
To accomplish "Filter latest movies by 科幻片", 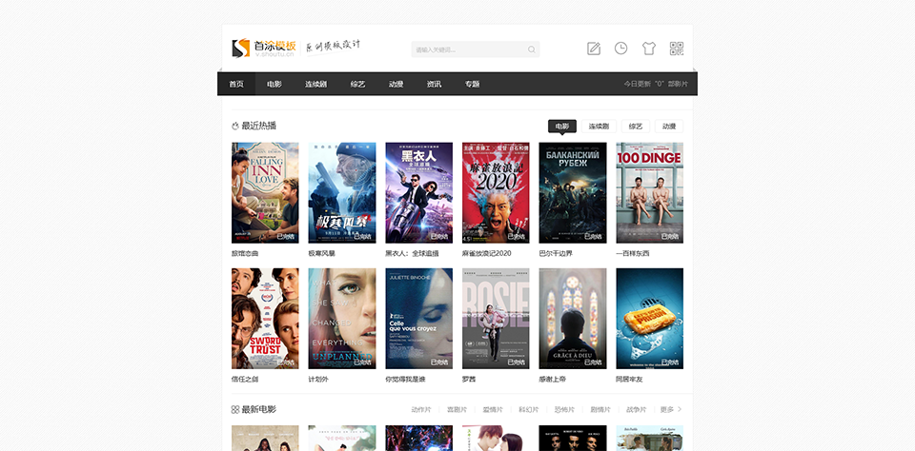I will [x=529, y=410].
